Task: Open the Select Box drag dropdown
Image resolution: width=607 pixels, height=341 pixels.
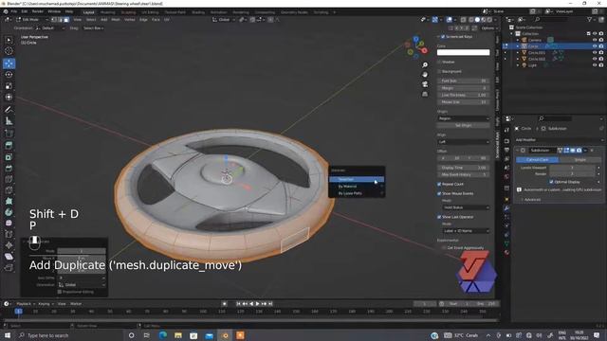Action: [93, 28]
